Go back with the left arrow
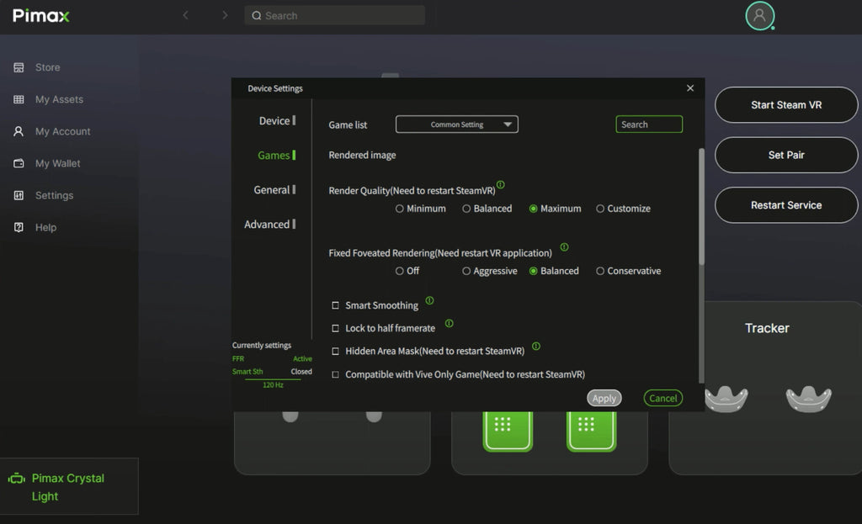862x524 pixels. 185,15
